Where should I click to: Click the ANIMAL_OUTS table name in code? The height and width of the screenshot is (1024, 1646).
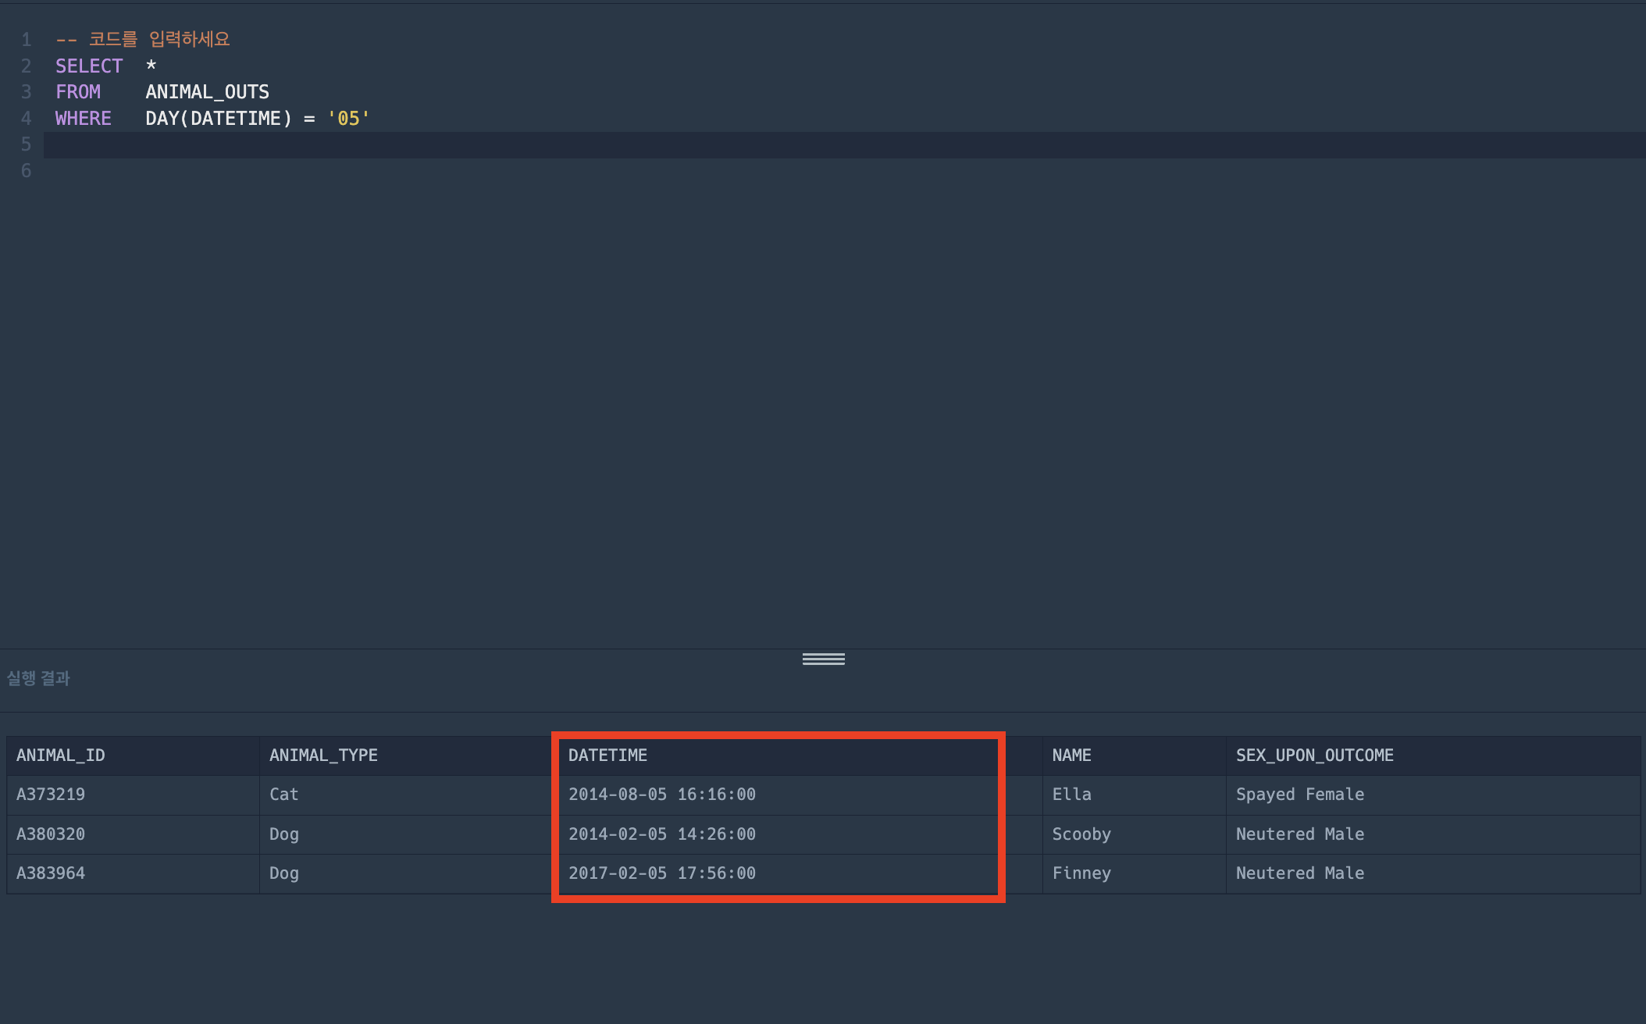(207, 92)
